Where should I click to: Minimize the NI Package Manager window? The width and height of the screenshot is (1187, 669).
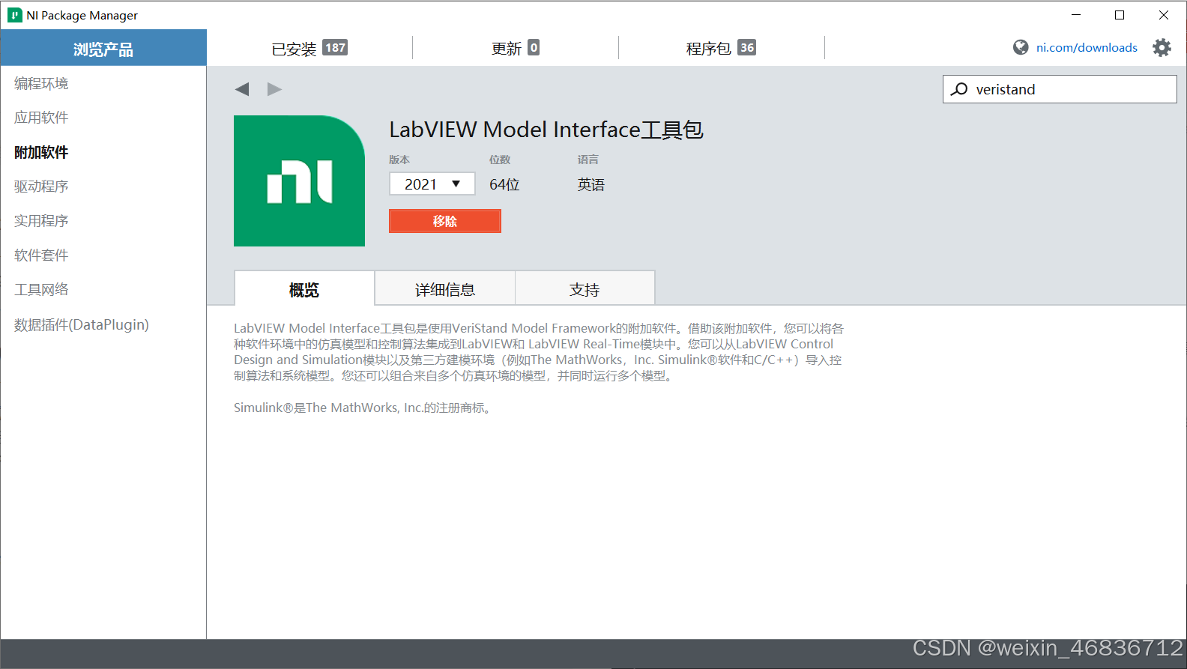click(x=1076, y=15)
